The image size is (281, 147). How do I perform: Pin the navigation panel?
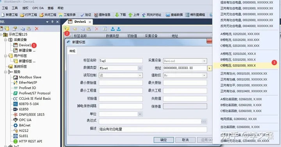pyautogui.click(x=52, y=22)
